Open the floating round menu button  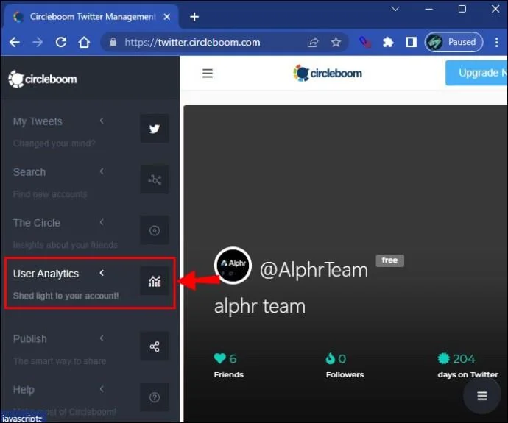click(x=481, y=396)
